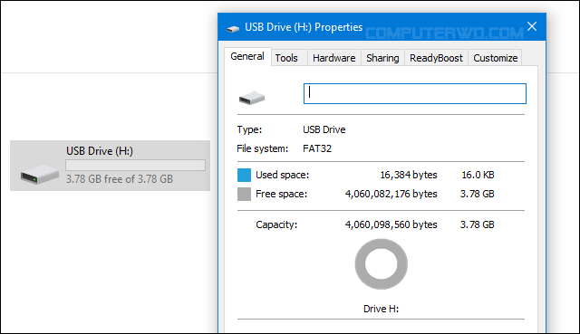Image resolution: width=580 pixels, height=334 pixels.
Task: Click the '3.78 GB free of 3.78 GB' text
Action: pos(120,179)
